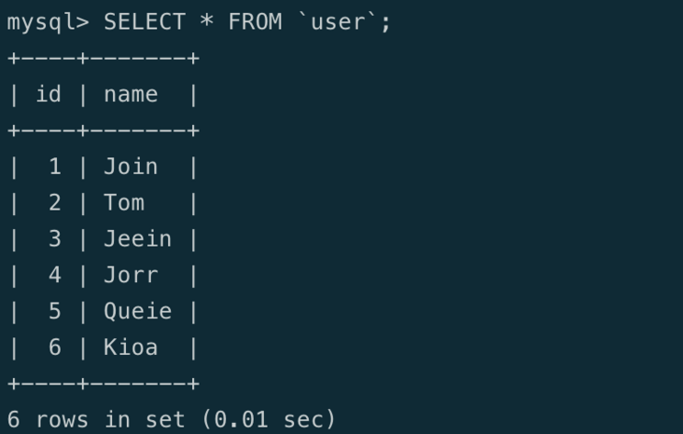The image size is (683, 434).
Task: Click the mysql> prompt text
Action: (x=47, y=22)
